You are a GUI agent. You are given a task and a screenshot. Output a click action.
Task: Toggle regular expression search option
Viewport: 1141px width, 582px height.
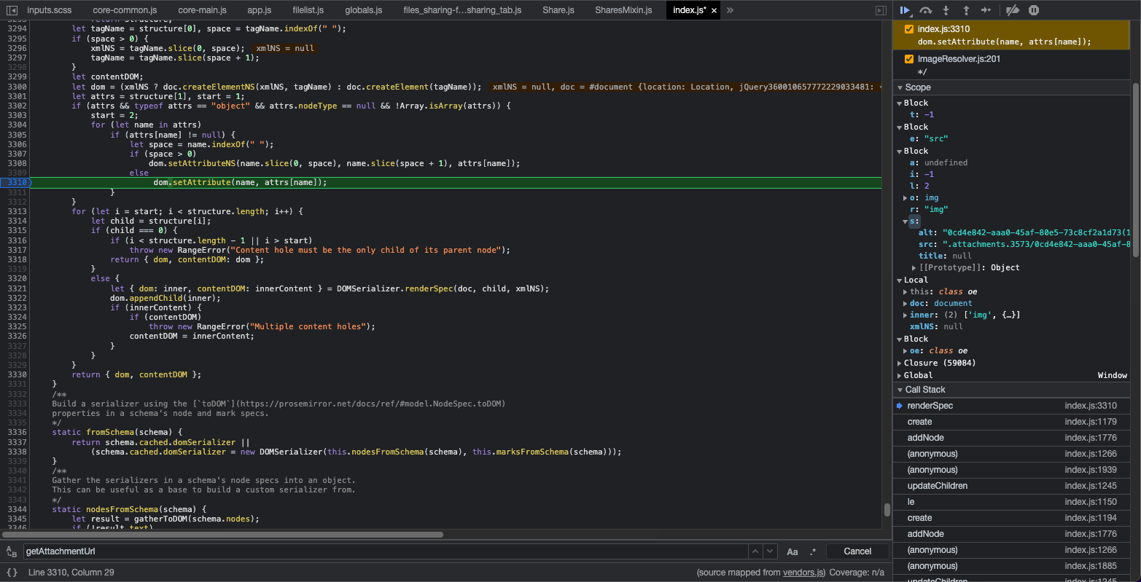click(813, 551)
